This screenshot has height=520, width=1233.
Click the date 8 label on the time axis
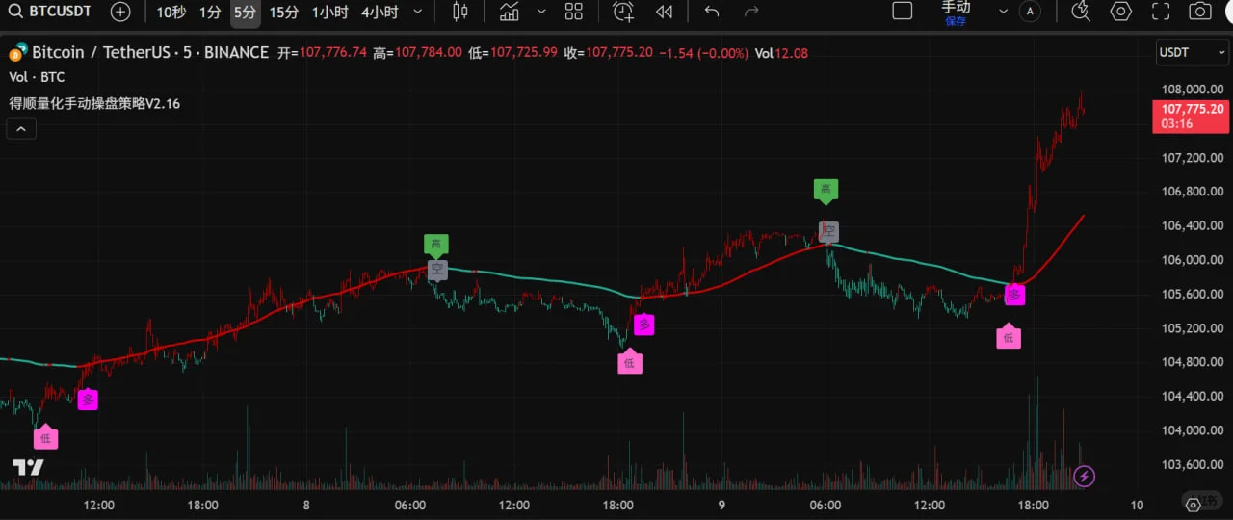[306, 505]
